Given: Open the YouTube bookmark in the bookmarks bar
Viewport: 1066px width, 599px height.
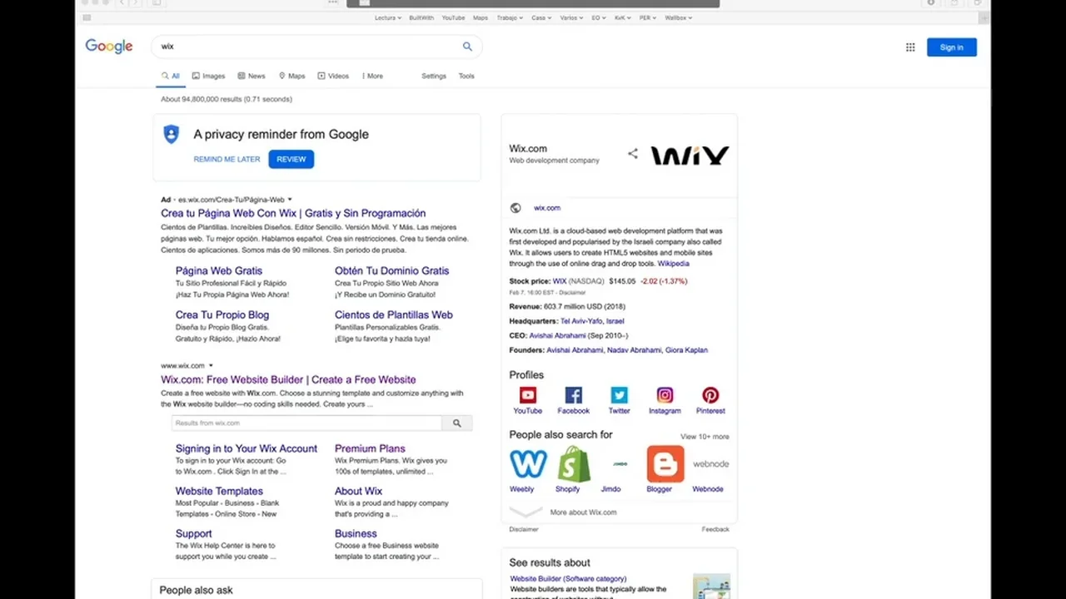Looking at the screenshot, I should [453, 17].
